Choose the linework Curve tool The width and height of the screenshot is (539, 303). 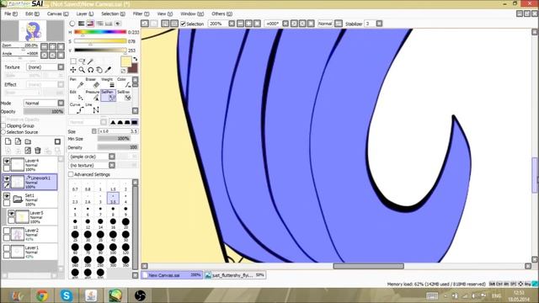tap(76, 108)
